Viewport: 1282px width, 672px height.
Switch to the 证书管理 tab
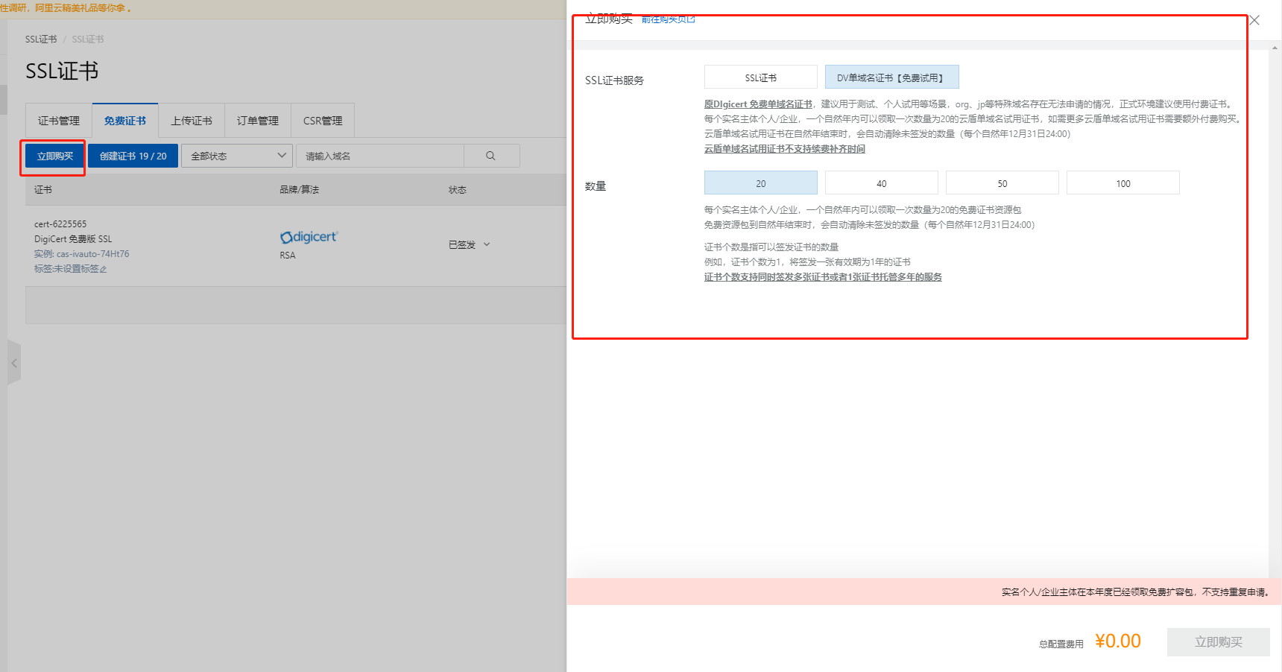(x=59, y=121)
